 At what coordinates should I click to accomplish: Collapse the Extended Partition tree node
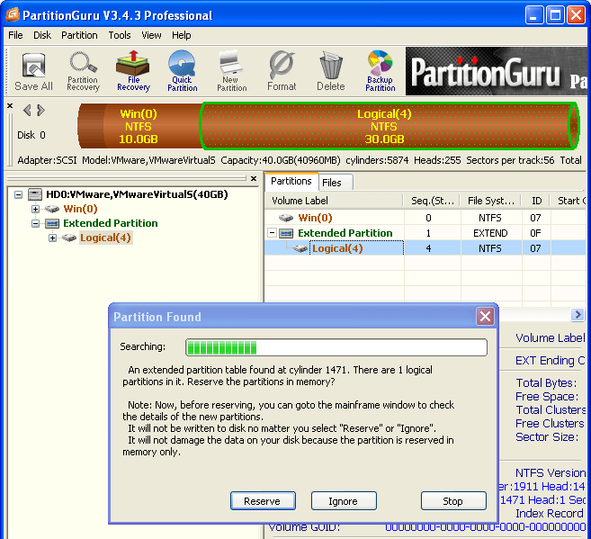pos(35,224)
